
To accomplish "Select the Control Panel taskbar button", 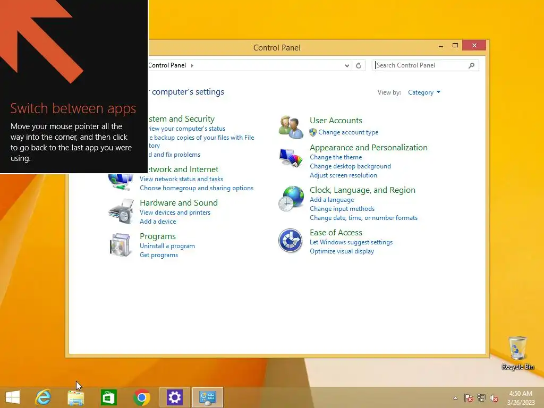I will pos(208,397).
